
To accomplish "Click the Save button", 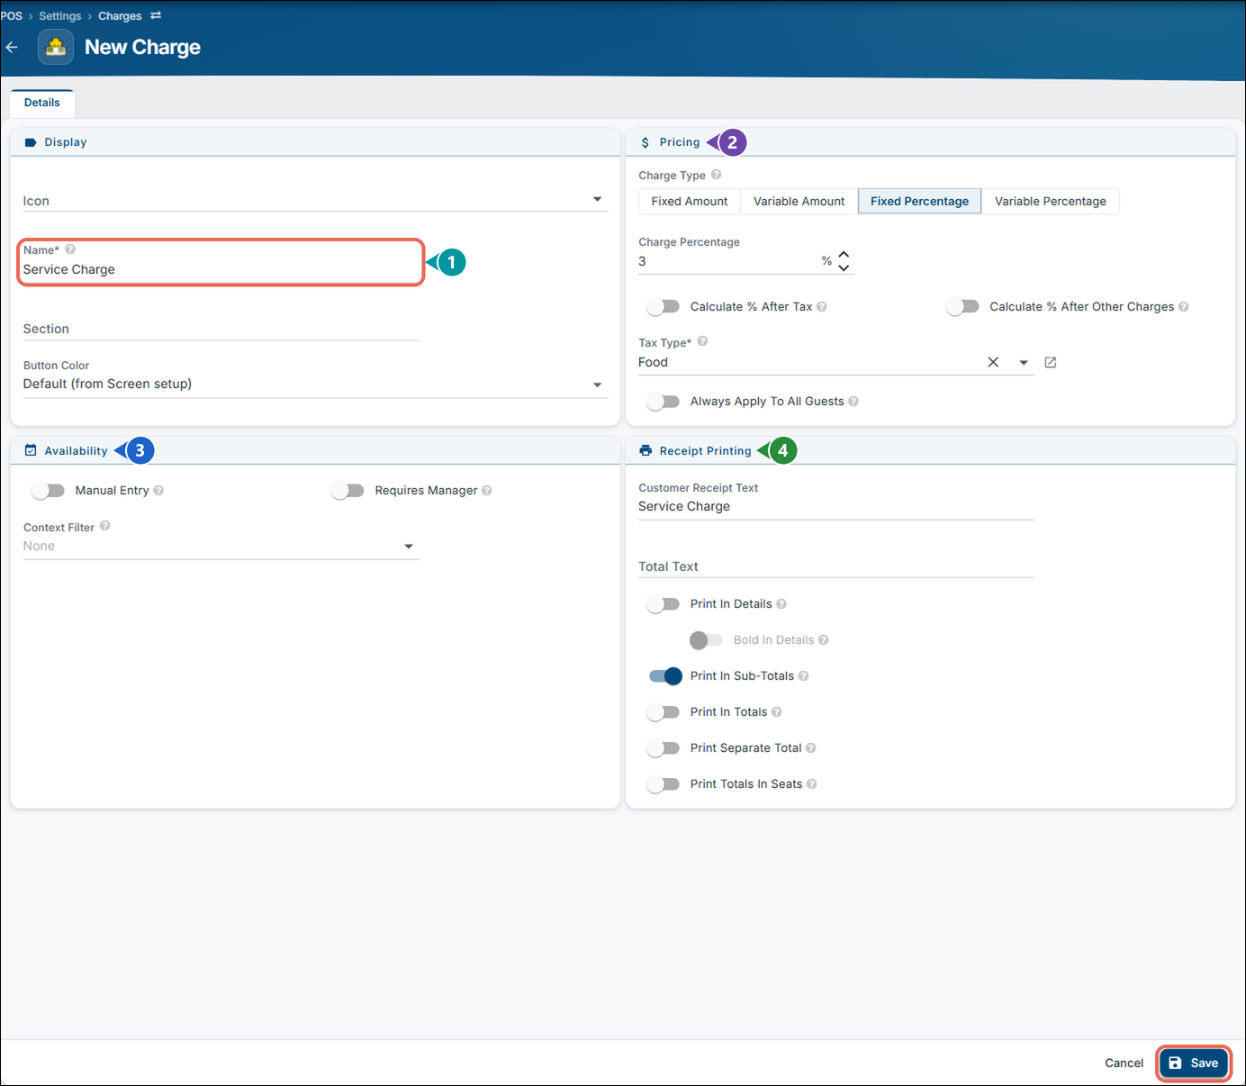I will coord(1194,1063).
